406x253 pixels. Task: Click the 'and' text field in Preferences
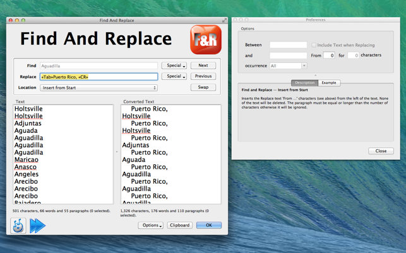click(288, 55)
